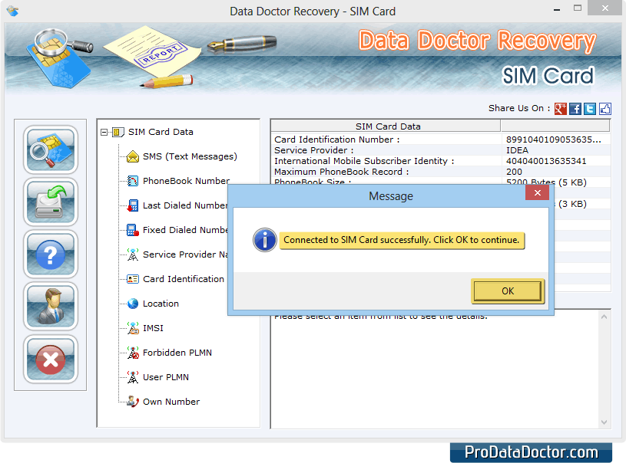Click the About Us person icon
Screen dimensions: 626x463
tap(50, 307)
